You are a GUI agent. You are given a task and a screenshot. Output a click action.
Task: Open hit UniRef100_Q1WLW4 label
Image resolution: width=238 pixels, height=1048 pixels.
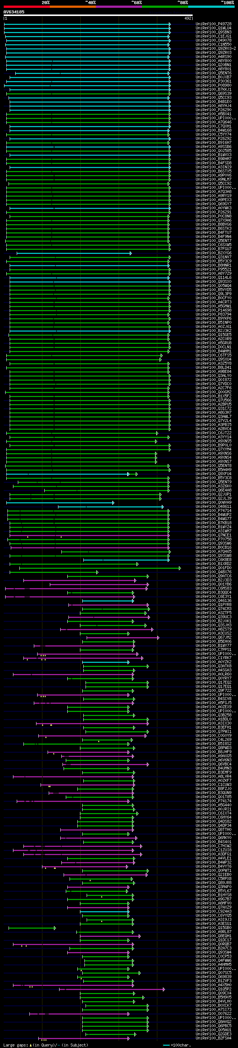213,28
